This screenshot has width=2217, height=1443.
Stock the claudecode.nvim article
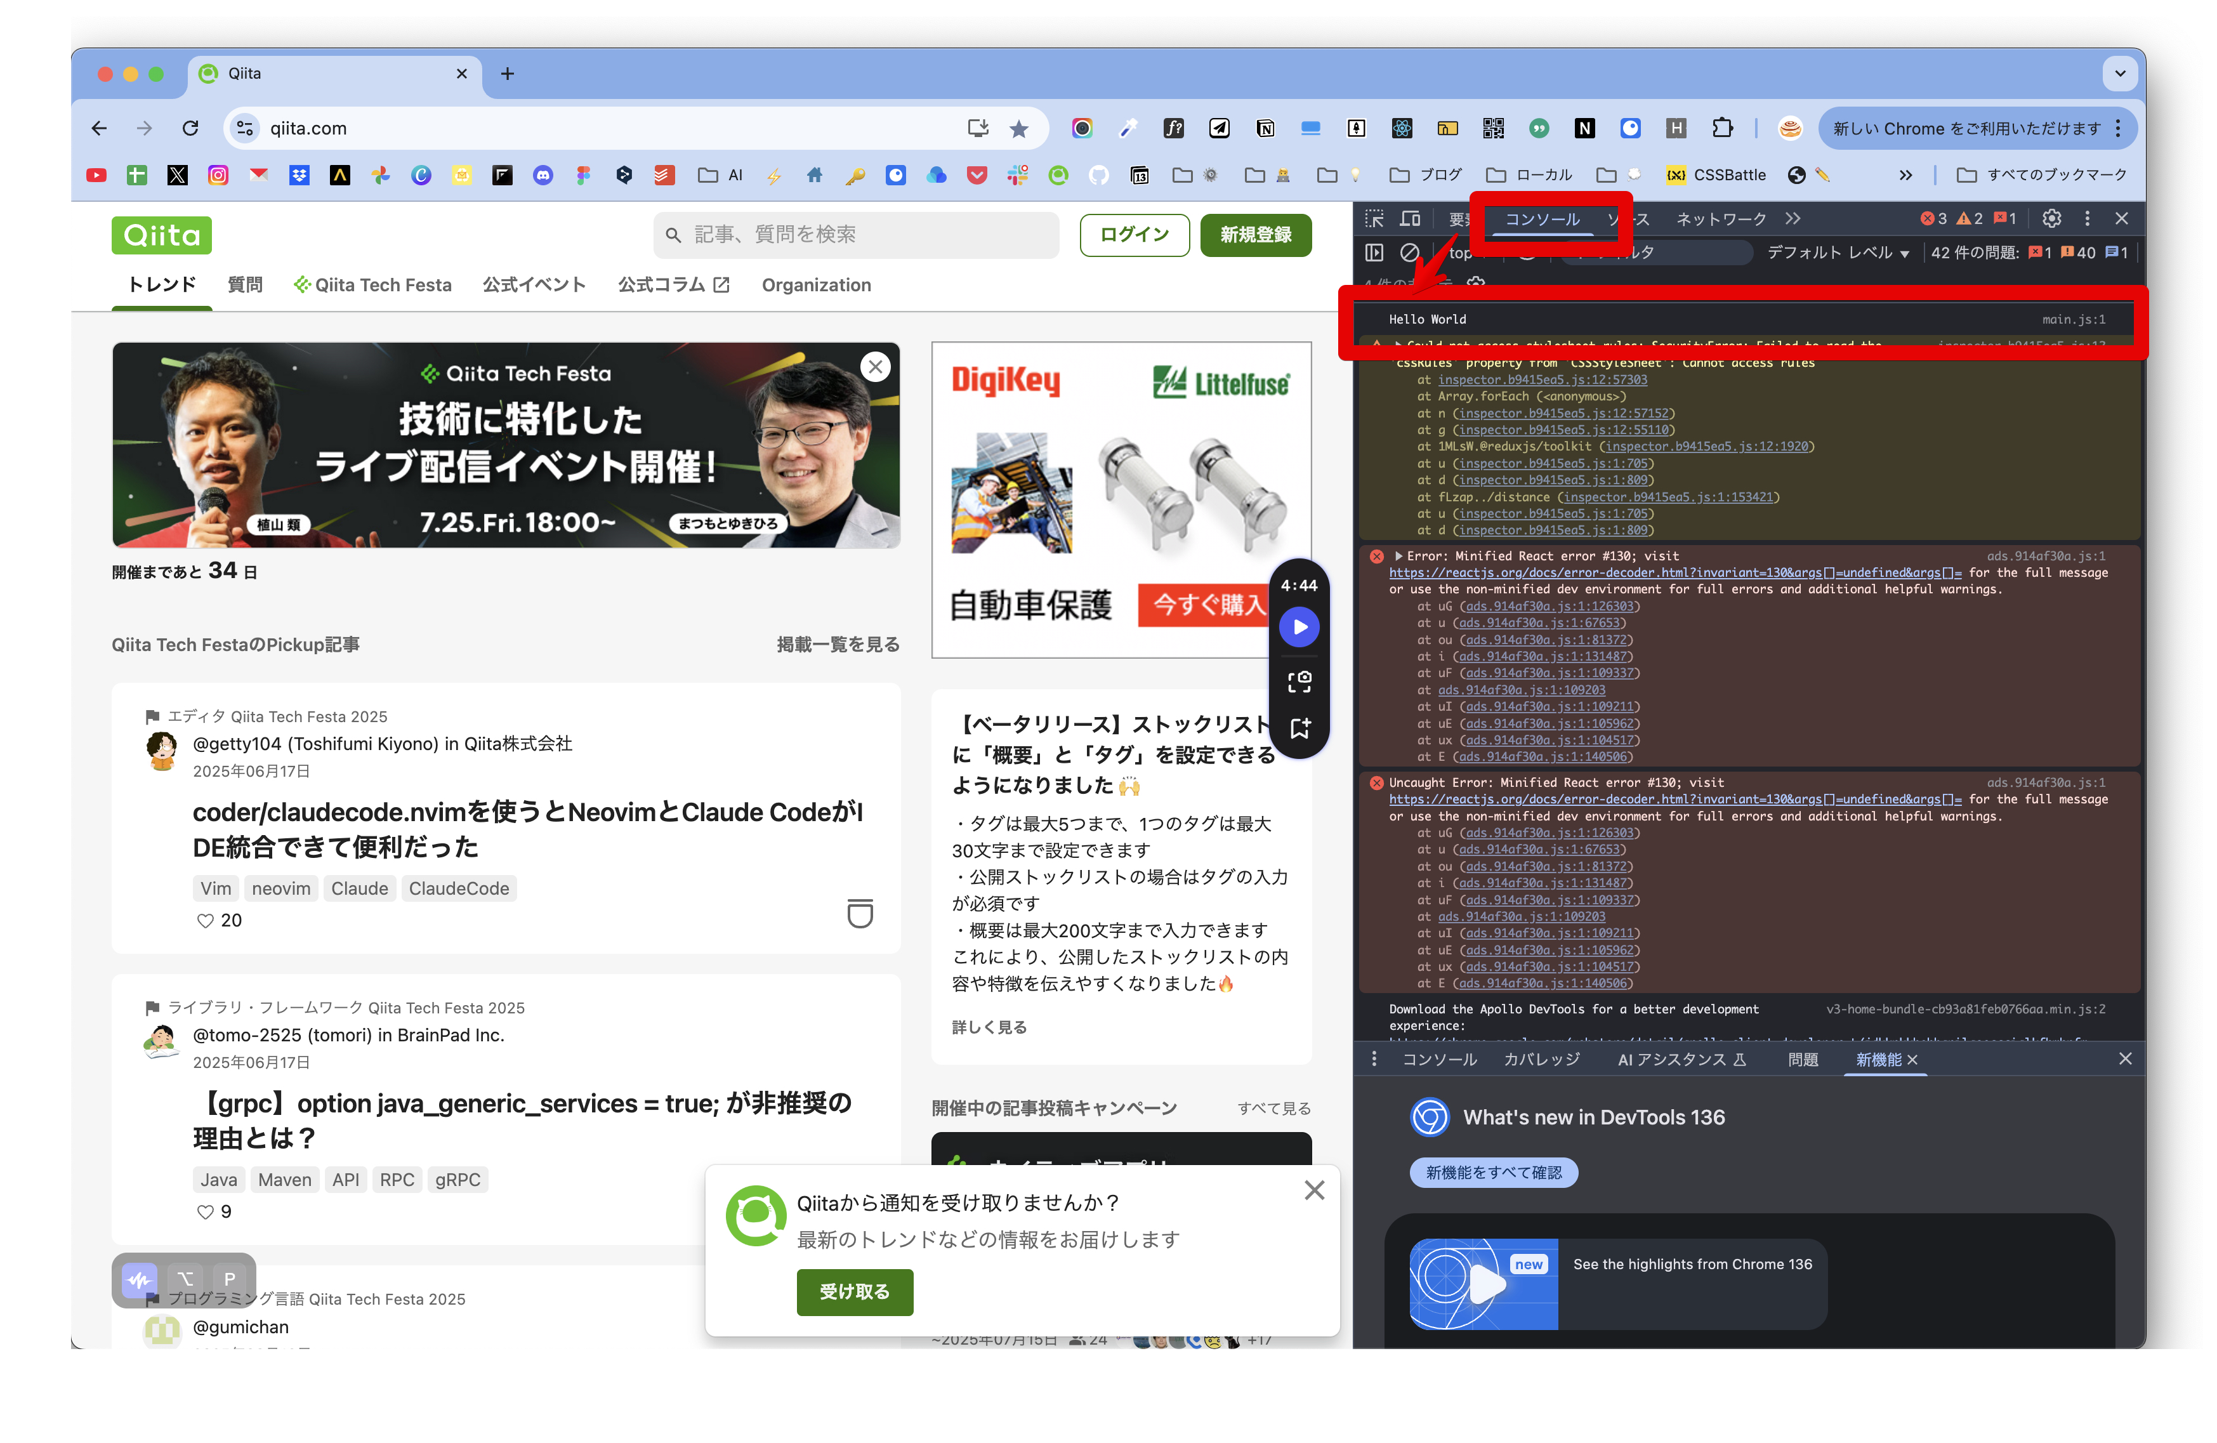click(859, 913)
